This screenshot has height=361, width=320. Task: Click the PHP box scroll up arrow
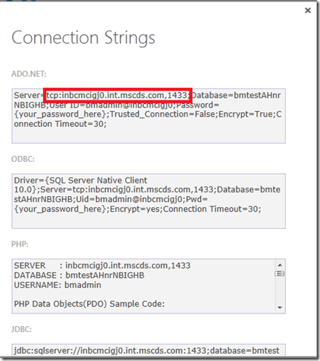[x=280, y=265]
